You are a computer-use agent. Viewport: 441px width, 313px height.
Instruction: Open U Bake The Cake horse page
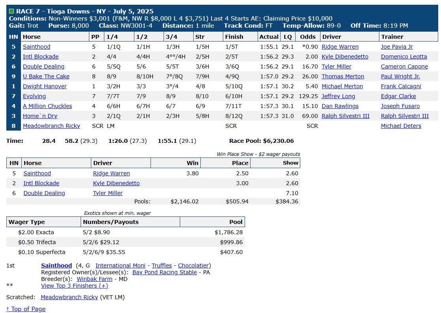click(46, 76)
